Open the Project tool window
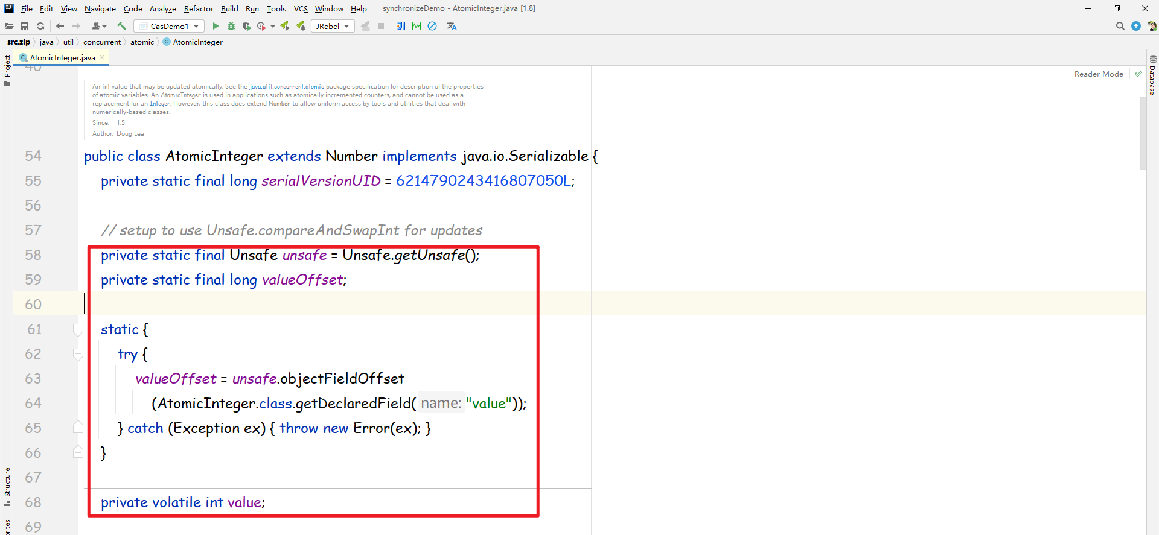Viewport: 1159px width, 535px height. [7, 71]
